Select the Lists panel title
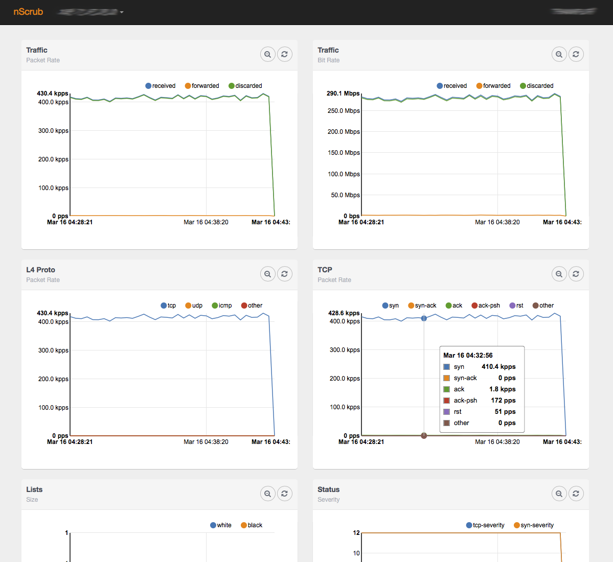The width and height of the screenshot is (613, 562). tap(34, 489)
